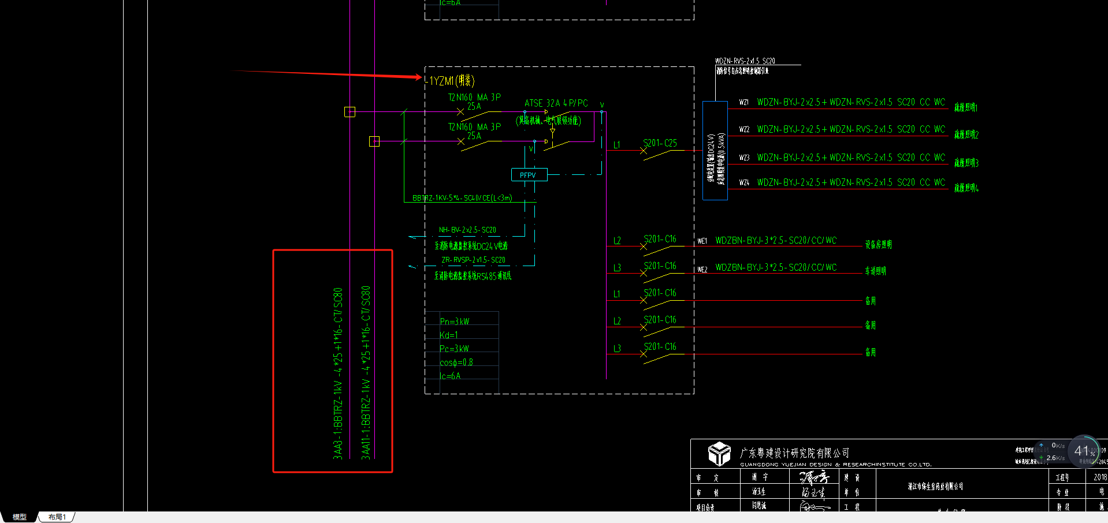This screenshot has width=1108, height=523.
Task: Click the 疏散照明1 circuit label
Action: tap(966, 107)
